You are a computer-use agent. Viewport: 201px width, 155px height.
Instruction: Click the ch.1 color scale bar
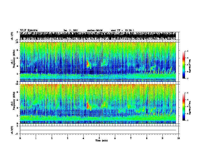coord(183,65)
